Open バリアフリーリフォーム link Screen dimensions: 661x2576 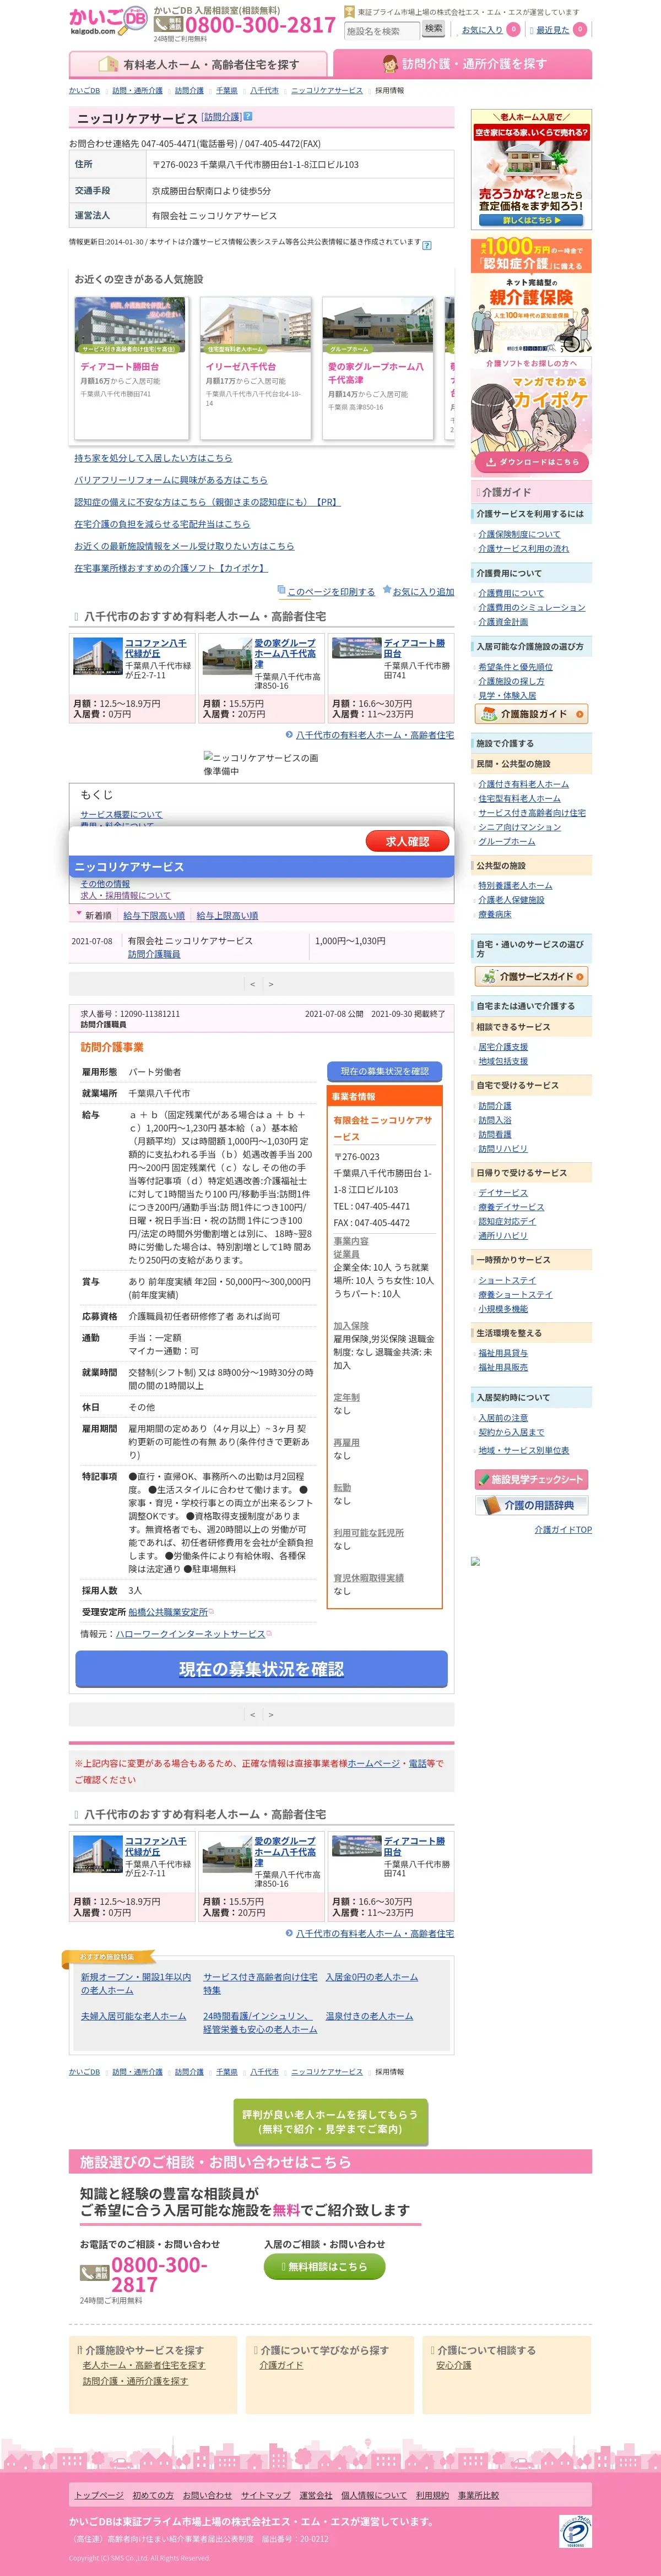tap(171, 480)
